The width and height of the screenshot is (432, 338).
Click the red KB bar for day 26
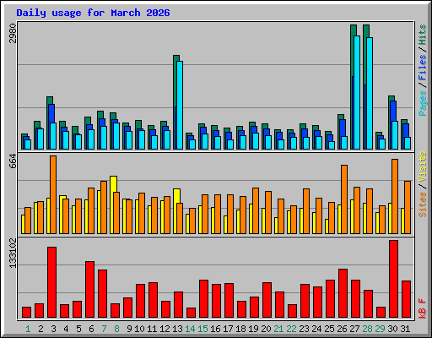click(x=343, y=293)
